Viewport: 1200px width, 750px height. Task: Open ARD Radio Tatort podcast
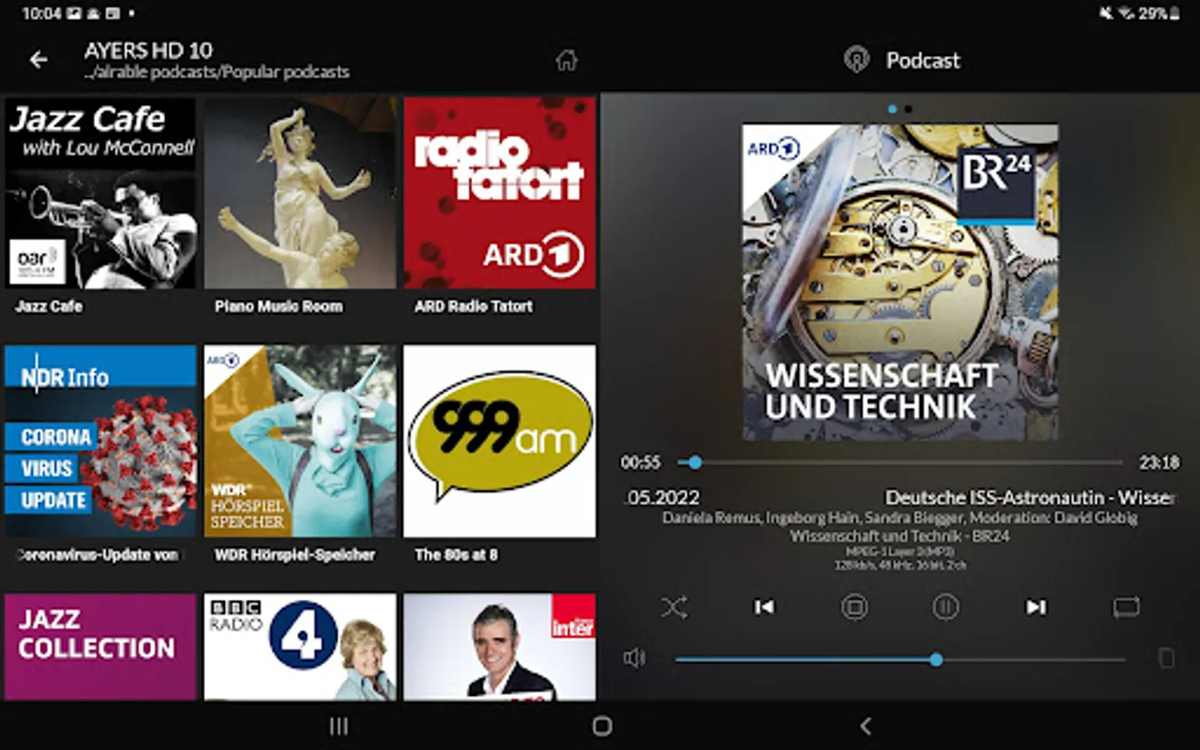click(x=500, y=192)
